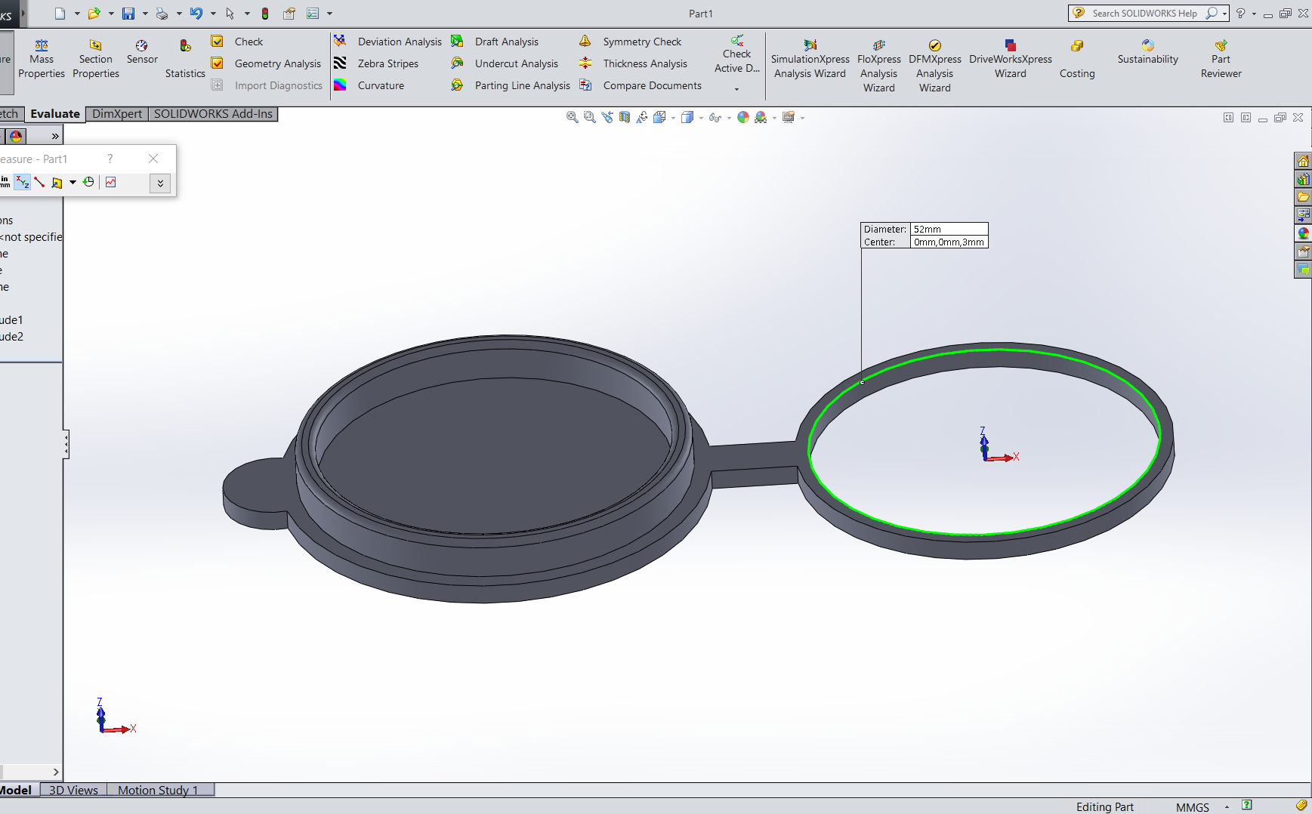Open the New document dropdown arrow
The width and height of the screenshot is (1312, 814).
[77, 14]
